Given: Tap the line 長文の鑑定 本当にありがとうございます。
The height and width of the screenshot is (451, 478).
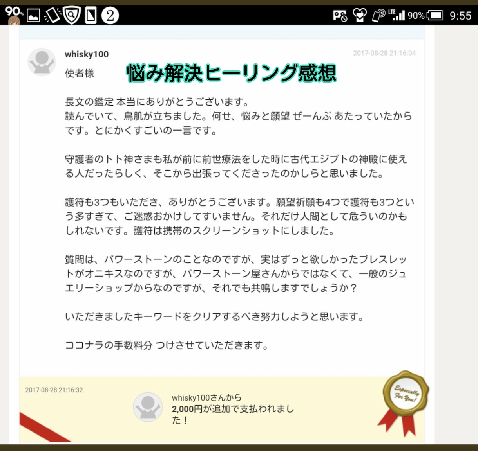Looking at the screenshot, I should tap(157, 102).
